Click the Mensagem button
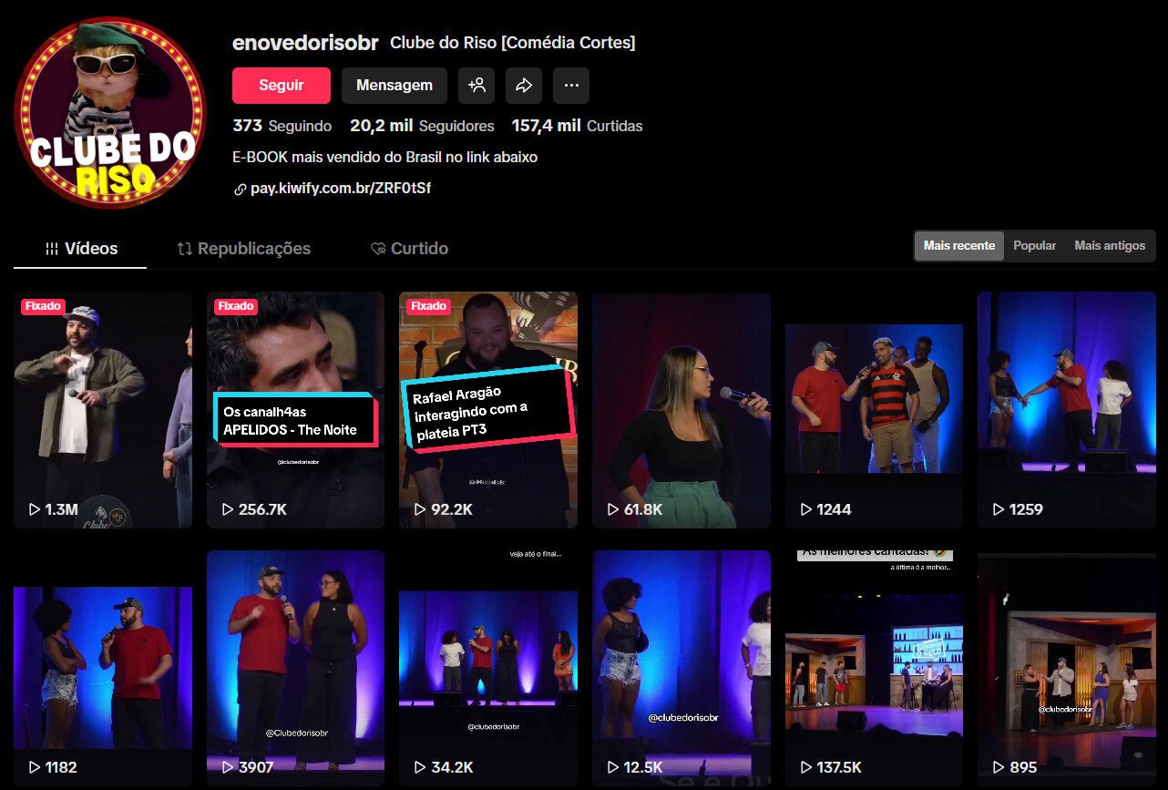 [x=394, y=85]
